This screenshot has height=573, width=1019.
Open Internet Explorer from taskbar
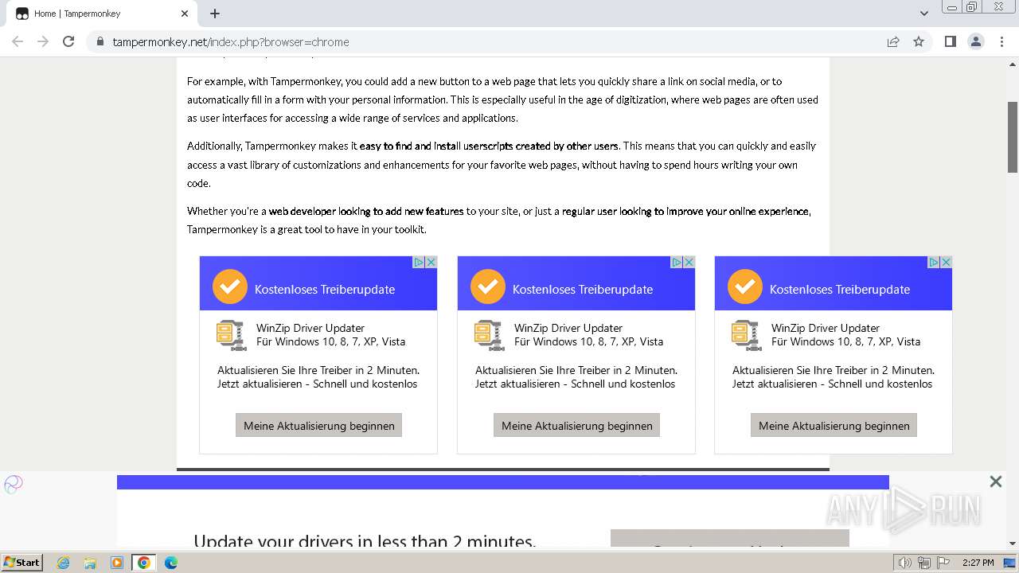tap(64, 563)
